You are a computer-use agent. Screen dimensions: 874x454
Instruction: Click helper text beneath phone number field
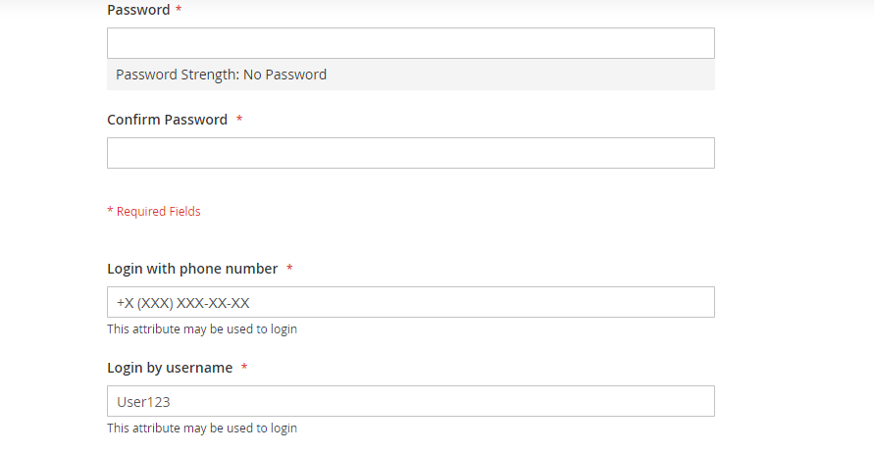coord(202,329)
